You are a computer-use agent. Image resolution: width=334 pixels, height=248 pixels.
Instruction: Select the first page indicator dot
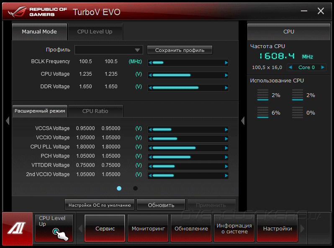(x=119, y=188)
